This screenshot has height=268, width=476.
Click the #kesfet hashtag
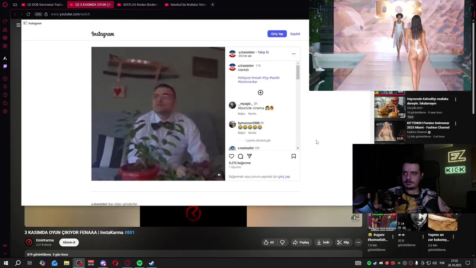(274, 78)
